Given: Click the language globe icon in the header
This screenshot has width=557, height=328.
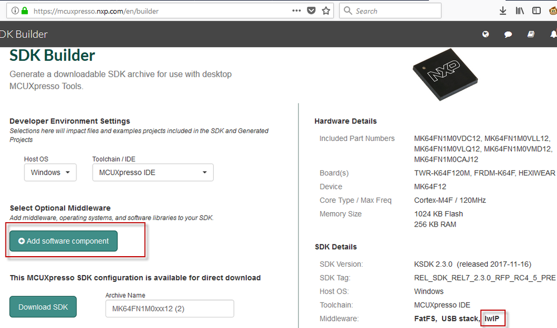Looking at the screenshot, I should coord(486,34).
